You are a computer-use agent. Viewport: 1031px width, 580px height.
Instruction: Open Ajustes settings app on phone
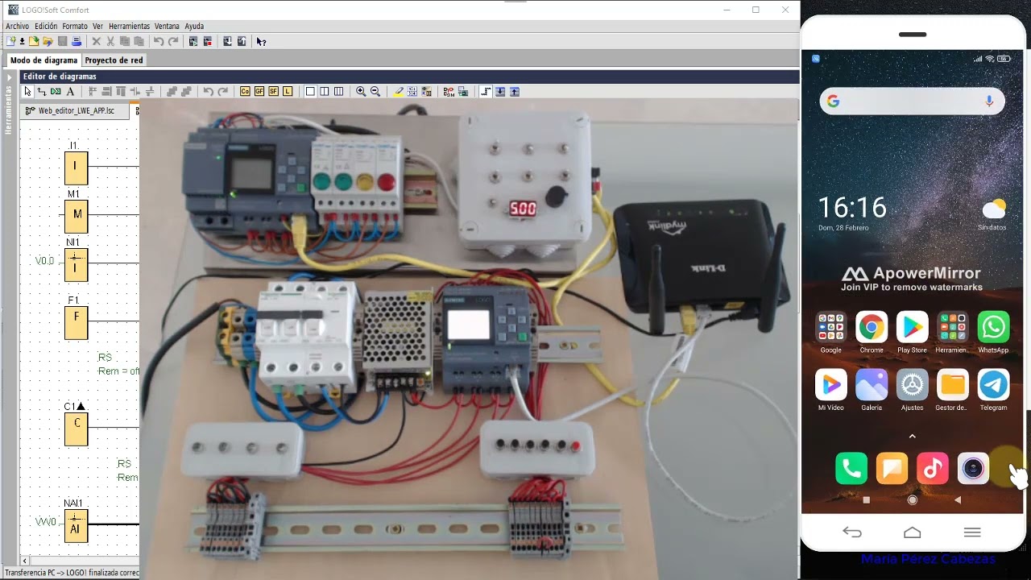(912, 385)
